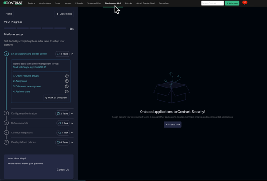Click Connect integrations step title

22,132
